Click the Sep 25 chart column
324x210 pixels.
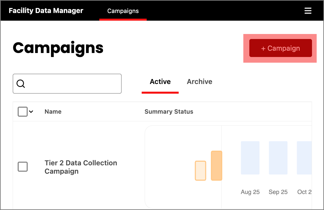(x=278, y=158)
